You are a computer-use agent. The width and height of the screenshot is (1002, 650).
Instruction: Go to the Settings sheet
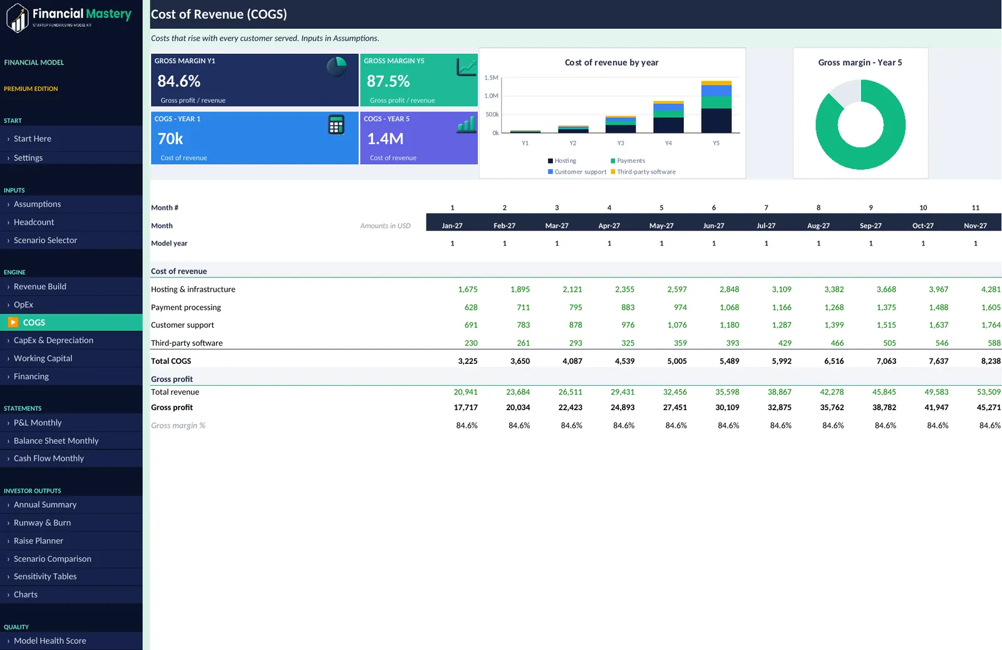point(71,158)
